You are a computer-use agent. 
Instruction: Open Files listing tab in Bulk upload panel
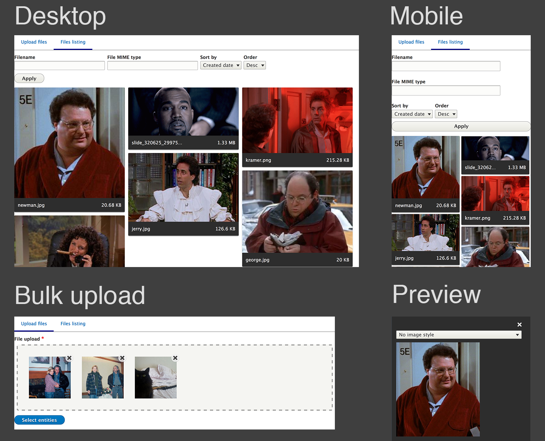[73, 324]
